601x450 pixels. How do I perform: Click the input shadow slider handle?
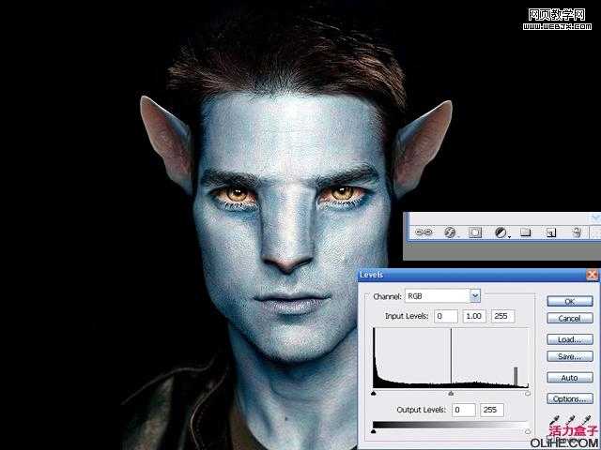374,394
